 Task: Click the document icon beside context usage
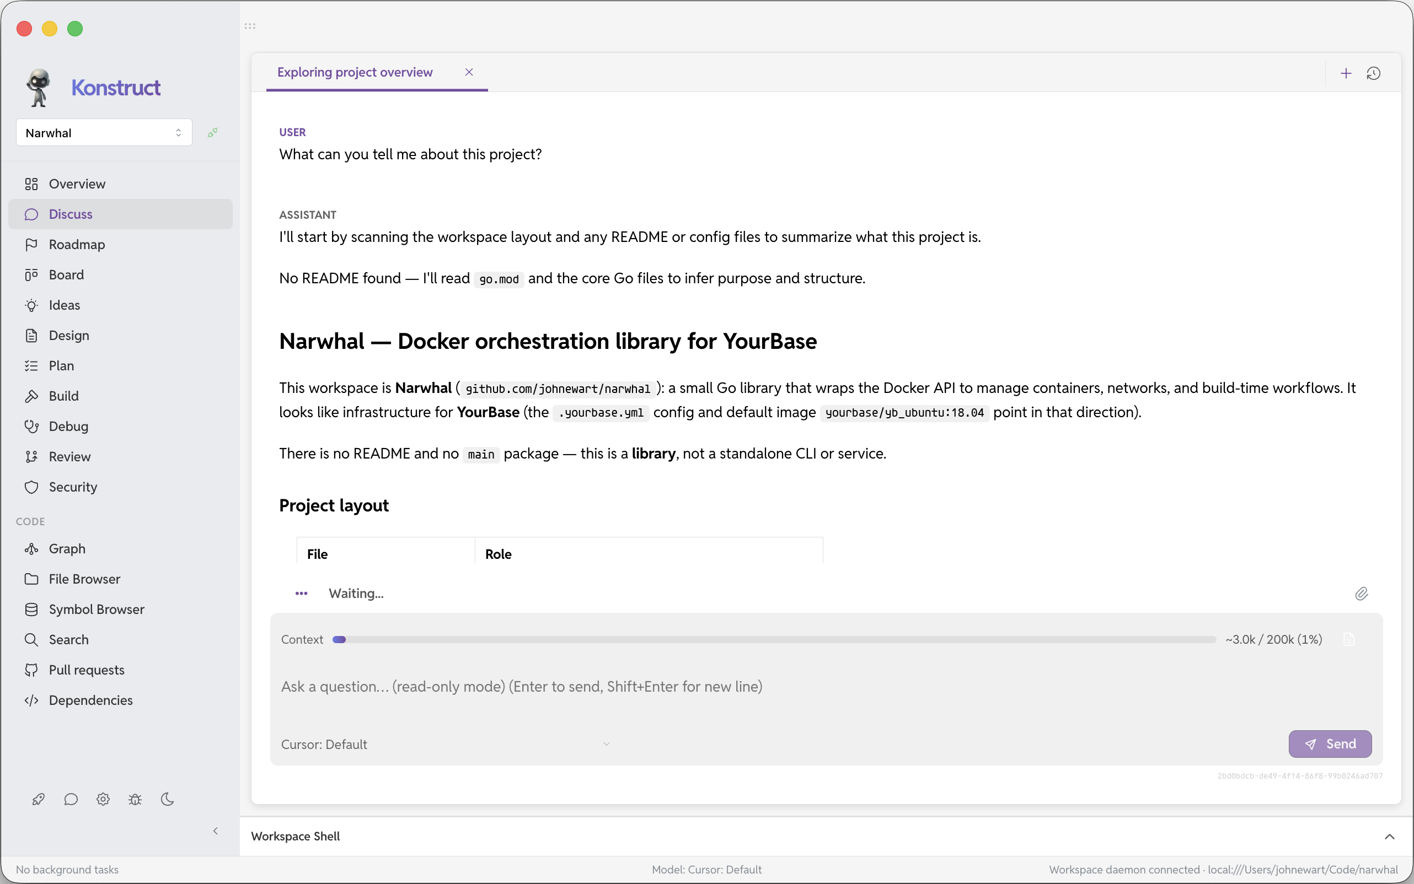(1349, 640)
